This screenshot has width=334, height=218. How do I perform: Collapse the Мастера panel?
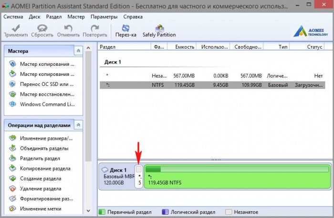click(x=78, y=51)
